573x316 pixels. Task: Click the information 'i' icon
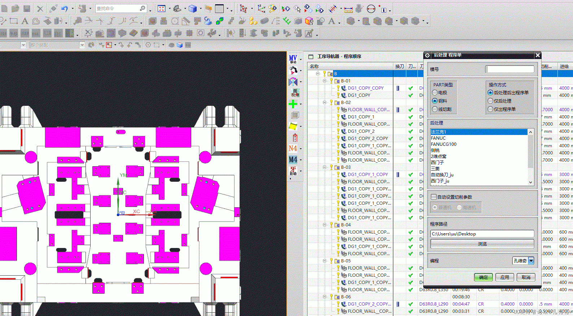coord(383,9)
